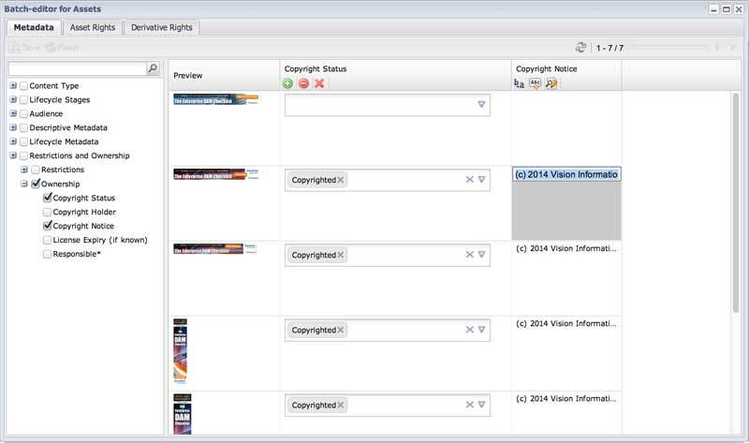Select the second asset preview thumbnail

(215, 174)
